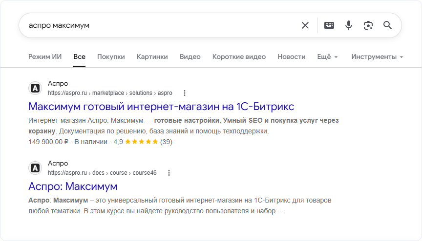Image resolution: width=422 pixels, height=241 pixels.
Task: Search by image with the camera lens icon
Action: coord(368,25)
